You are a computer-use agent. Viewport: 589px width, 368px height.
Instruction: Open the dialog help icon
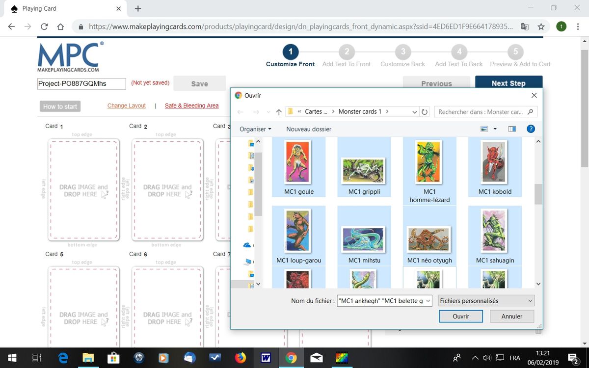click(531, 129)
